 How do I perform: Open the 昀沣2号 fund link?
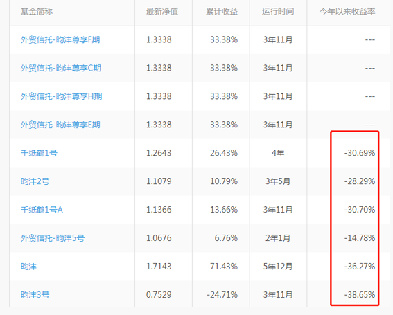[x=35, y=181]
